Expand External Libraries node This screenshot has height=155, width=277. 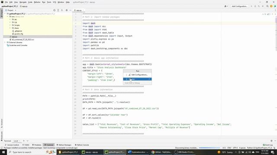click(5, 42)
